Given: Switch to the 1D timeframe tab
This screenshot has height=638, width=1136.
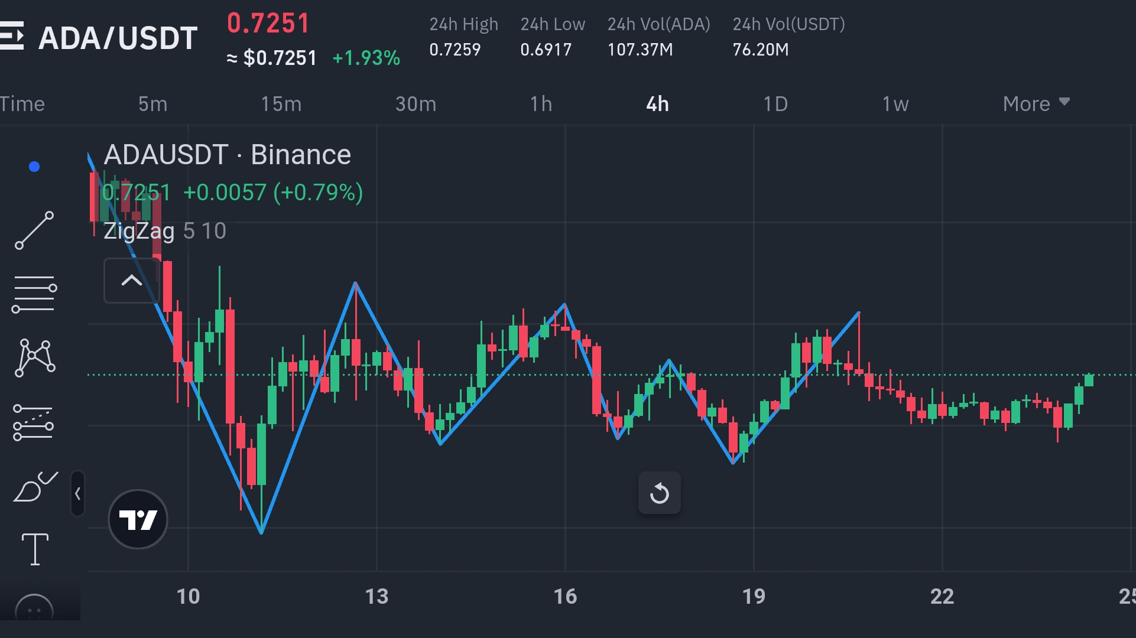Looking at the screenshot, I should (775, 103).
